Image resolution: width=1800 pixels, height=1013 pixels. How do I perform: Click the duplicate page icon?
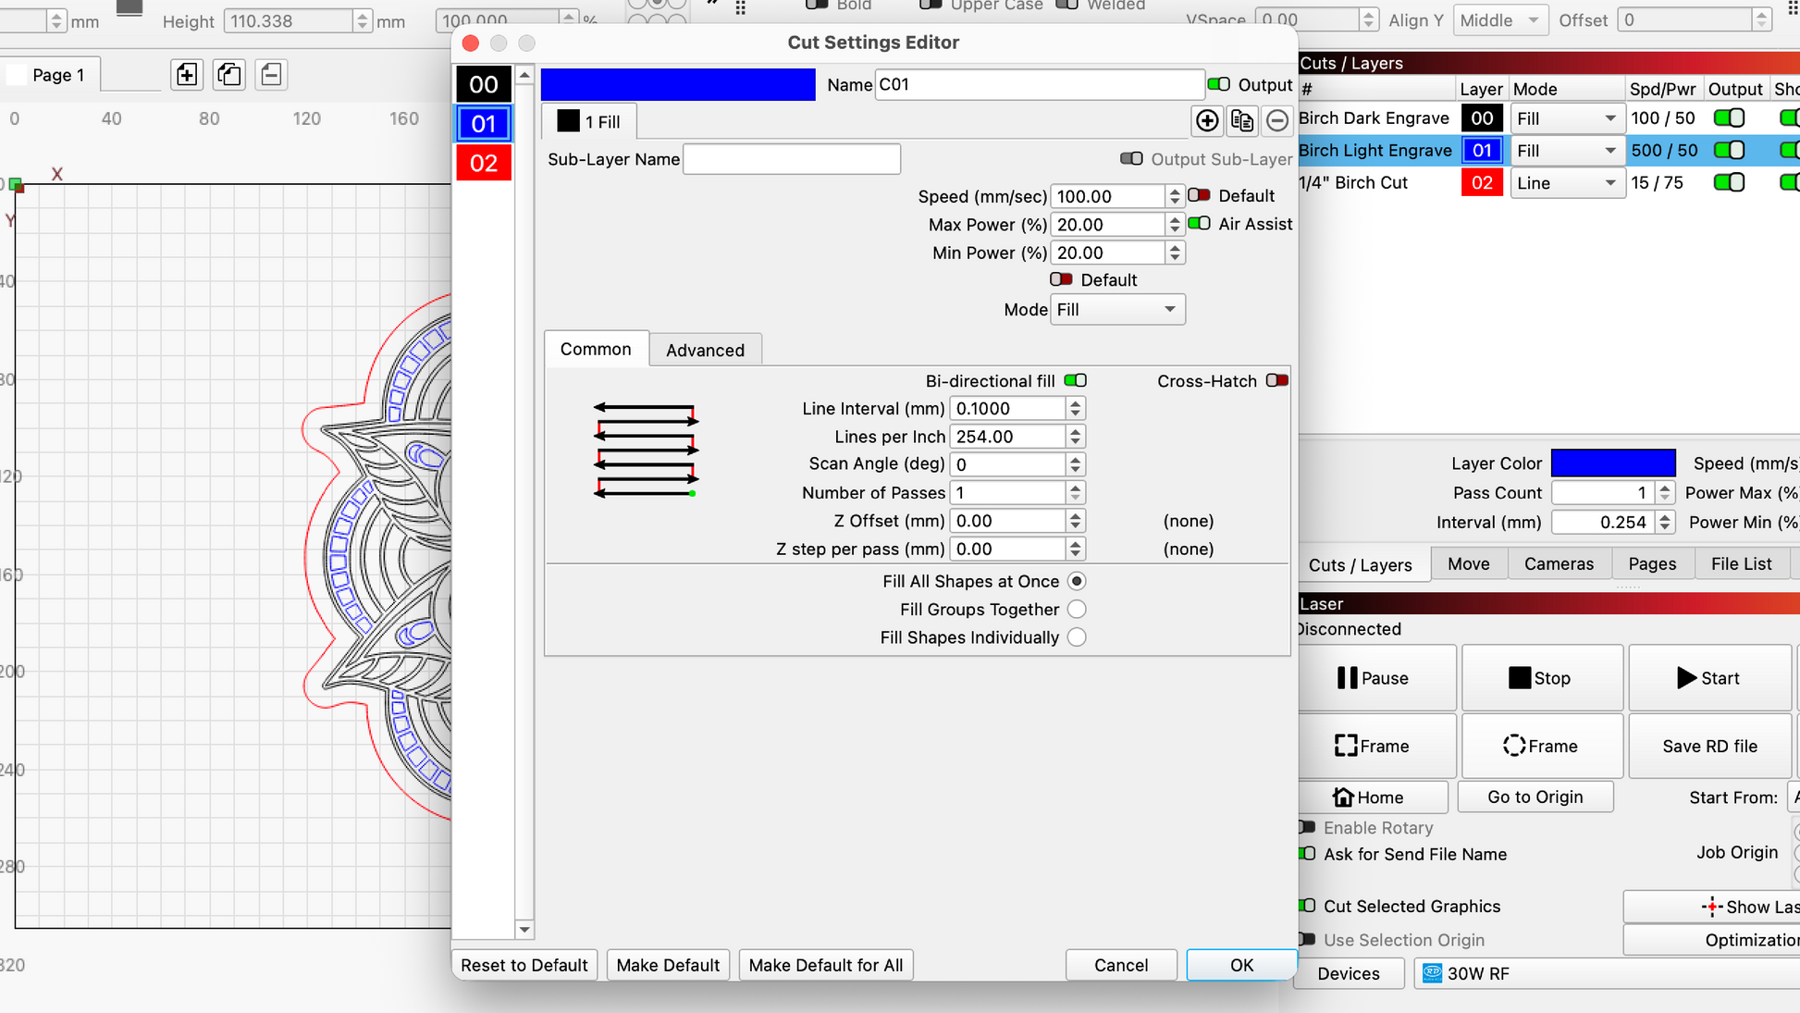[228, 75]
